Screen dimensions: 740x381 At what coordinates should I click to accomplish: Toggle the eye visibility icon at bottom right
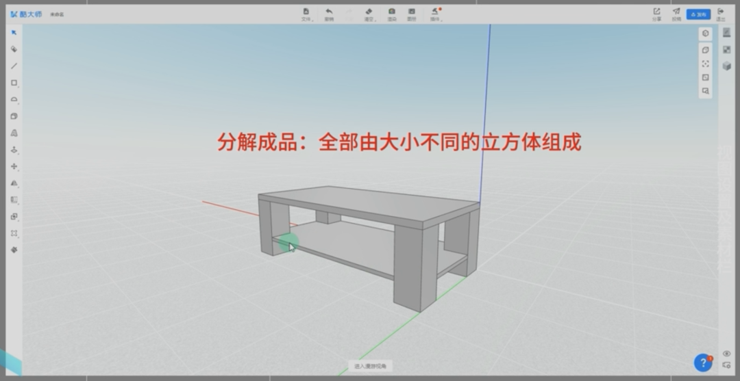[x=727, y=354]
